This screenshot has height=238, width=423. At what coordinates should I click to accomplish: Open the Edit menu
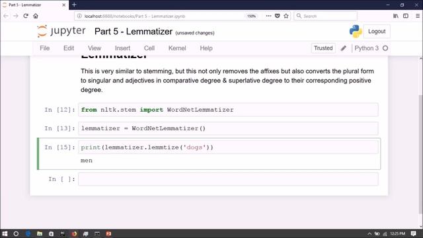coord(69,48)
